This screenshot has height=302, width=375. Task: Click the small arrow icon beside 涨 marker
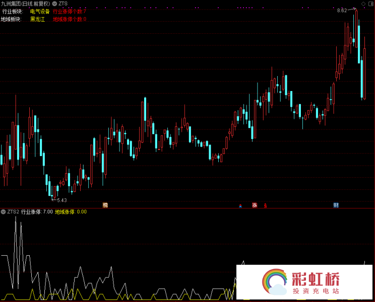coord(240,205)
